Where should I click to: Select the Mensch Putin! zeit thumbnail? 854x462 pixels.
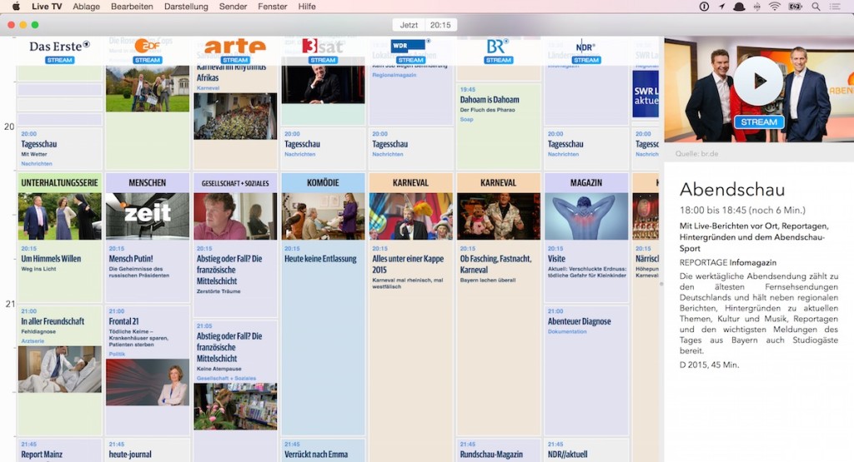(148, 216)
